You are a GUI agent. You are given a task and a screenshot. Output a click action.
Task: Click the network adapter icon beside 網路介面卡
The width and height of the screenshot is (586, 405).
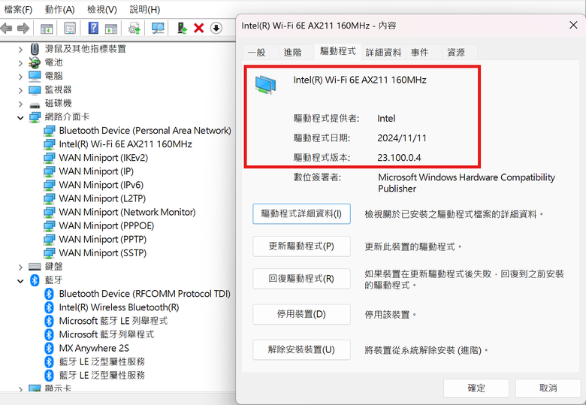[35, 117]
